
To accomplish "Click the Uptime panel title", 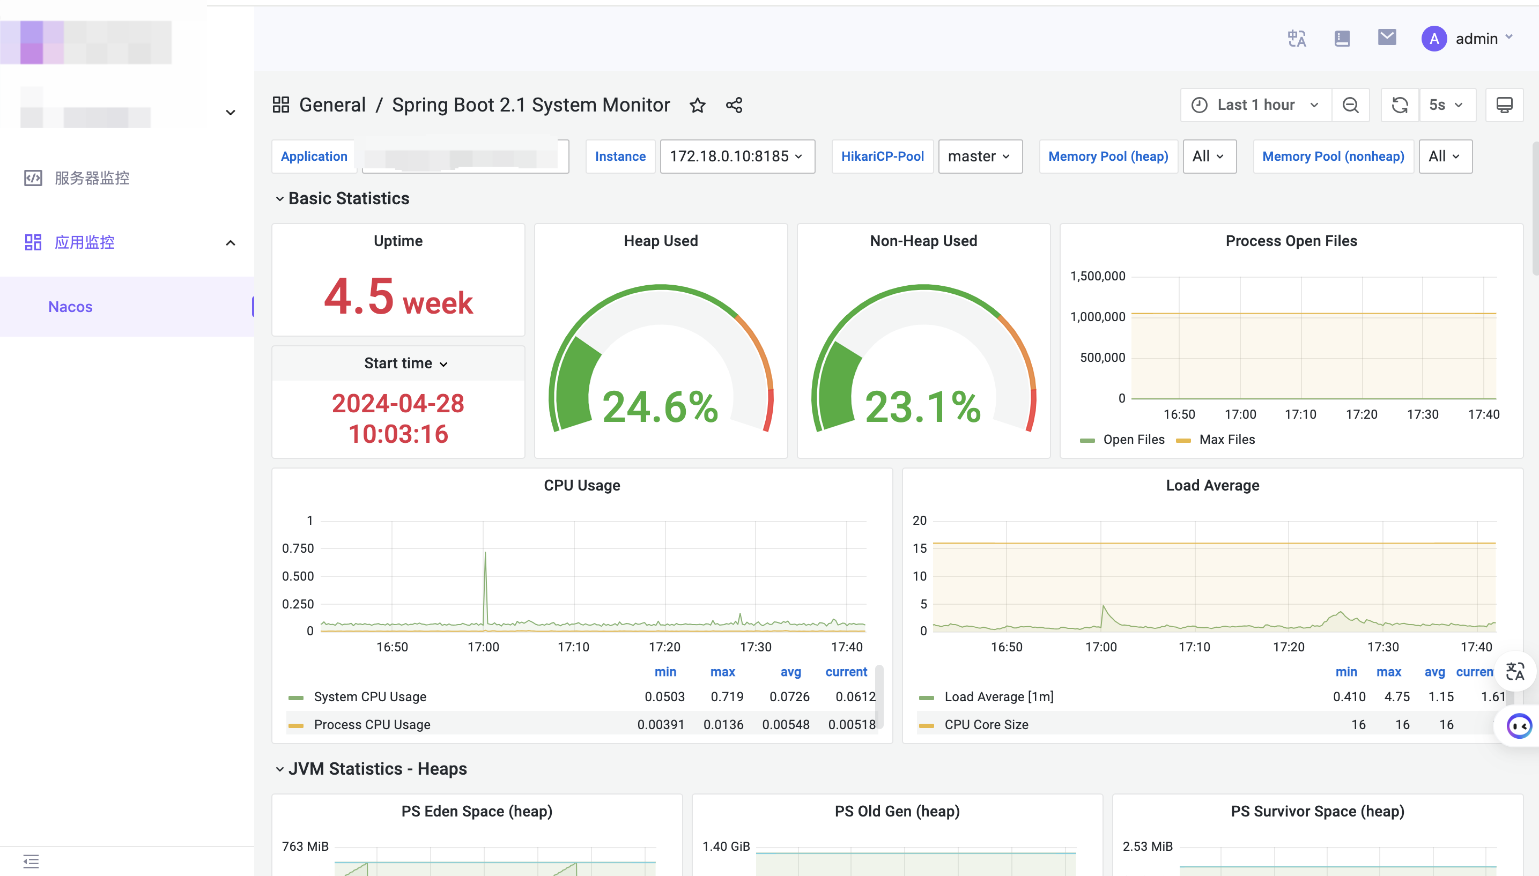I will 398,241.
